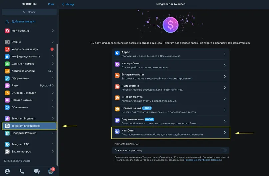Go back with the Назад button
The height and width of the screenshot is (176, 269).
point(68,4)
